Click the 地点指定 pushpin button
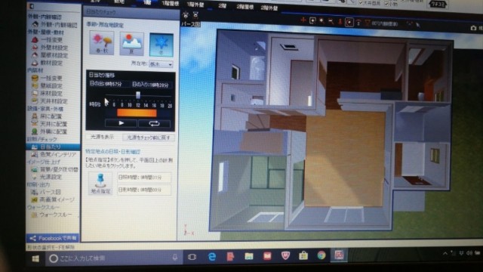This screenshot has height=272, width=483. click(x=100, y=183)
